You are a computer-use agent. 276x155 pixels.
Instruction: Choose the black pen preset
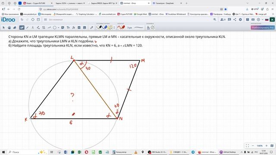pyautogui.click(x=99, y=28)
